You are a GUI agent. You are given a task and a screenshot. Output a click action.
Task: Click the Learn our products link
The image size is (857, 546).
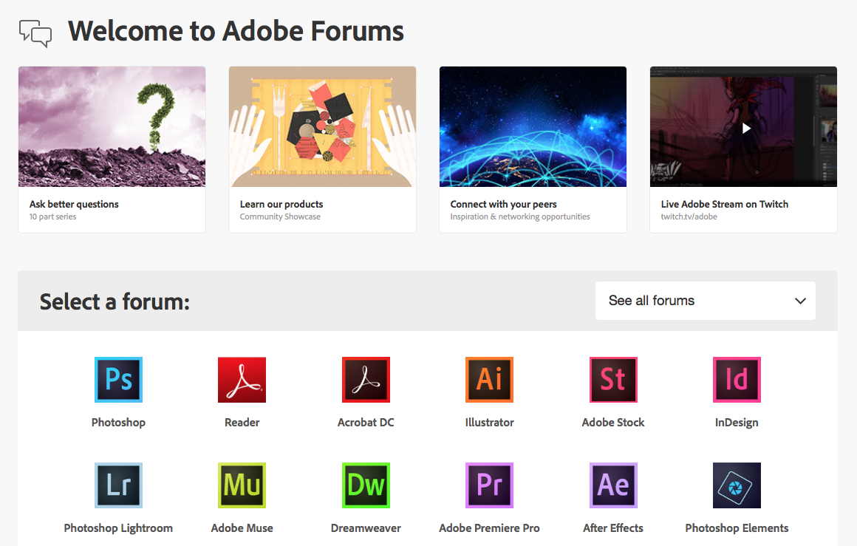[281, 204]
